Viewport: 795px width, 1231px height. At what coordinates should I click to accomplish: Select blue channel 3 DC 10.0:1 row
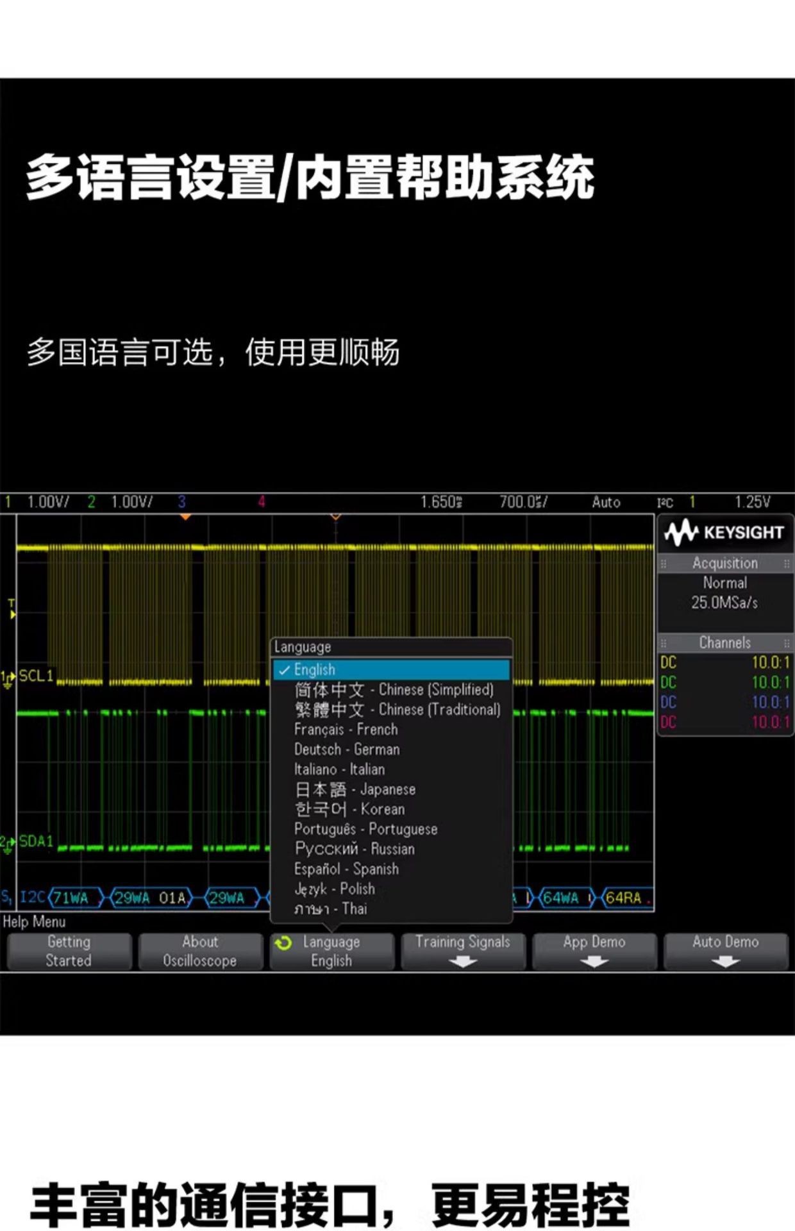pyautogui.click(x=725, y=702)
